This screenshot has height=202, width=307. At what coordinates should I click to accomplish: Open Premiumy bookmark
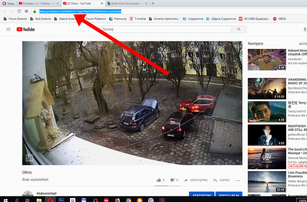(x=118, y=19)
